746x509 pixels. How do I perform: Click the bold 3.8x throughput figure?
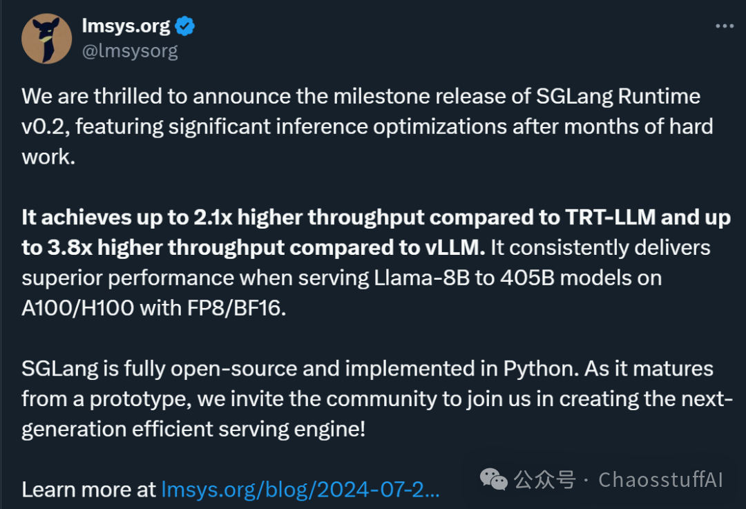tap(70, 248)
